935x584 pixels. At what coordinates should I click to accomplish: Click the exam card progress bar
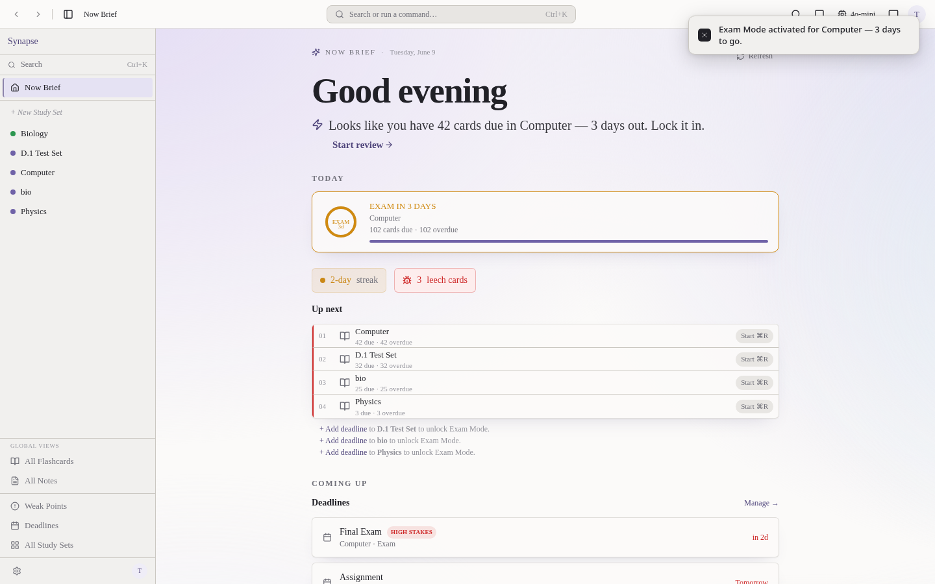569,241
